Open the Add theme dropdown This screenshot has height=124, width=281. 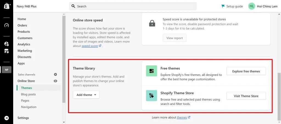[x=86, y=95]
